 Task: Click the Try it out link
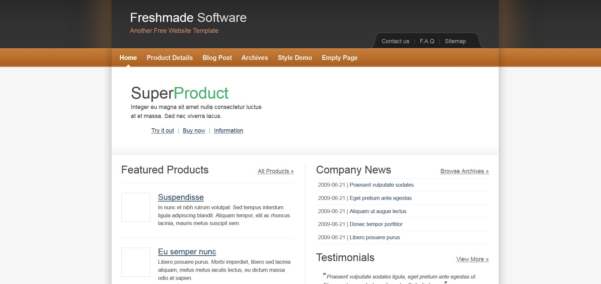pos(163,131)
